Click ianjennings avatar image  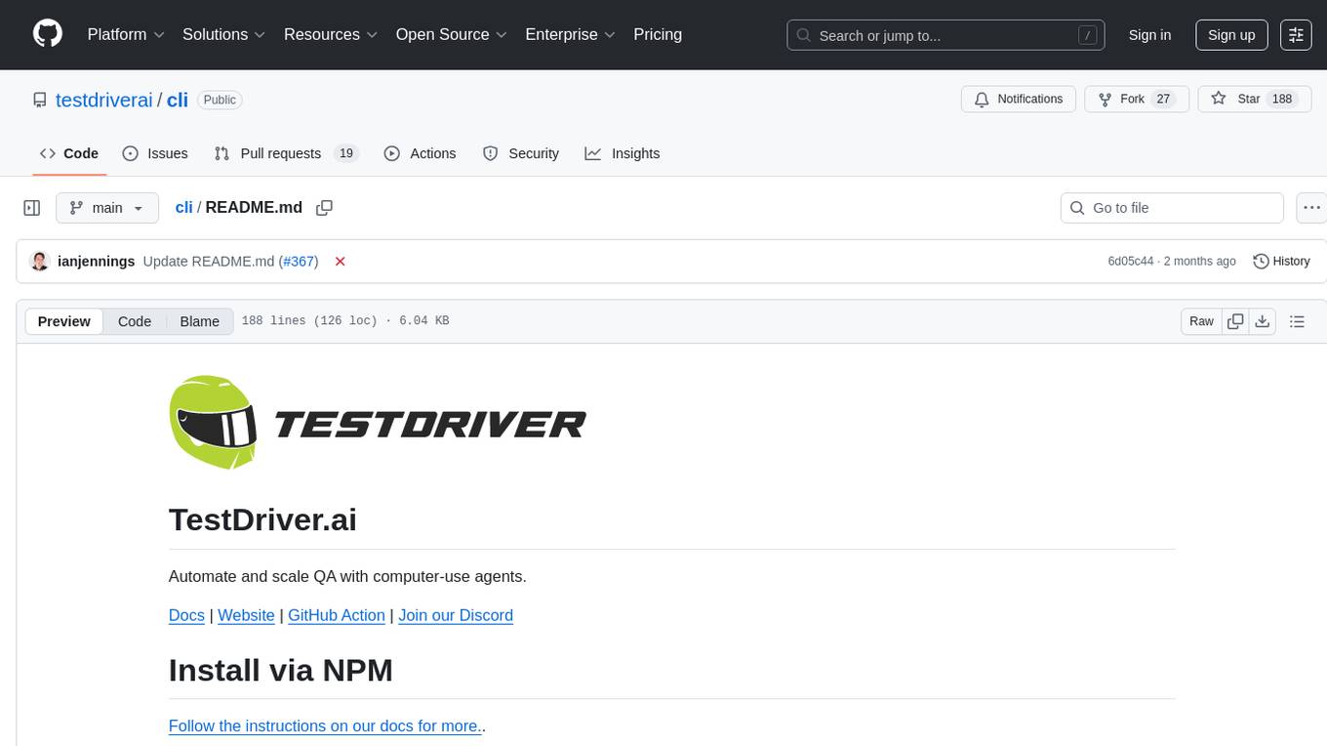point(40,262)
